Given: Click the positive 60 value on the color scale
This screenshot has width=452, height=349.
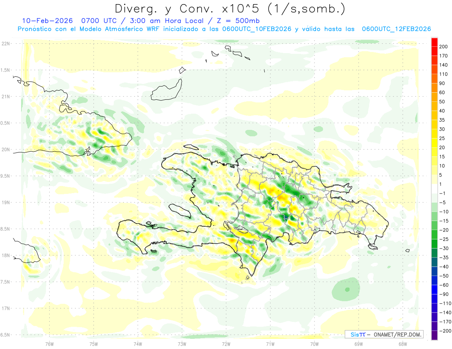Looking at the screenshot, I should coord(443,93).
